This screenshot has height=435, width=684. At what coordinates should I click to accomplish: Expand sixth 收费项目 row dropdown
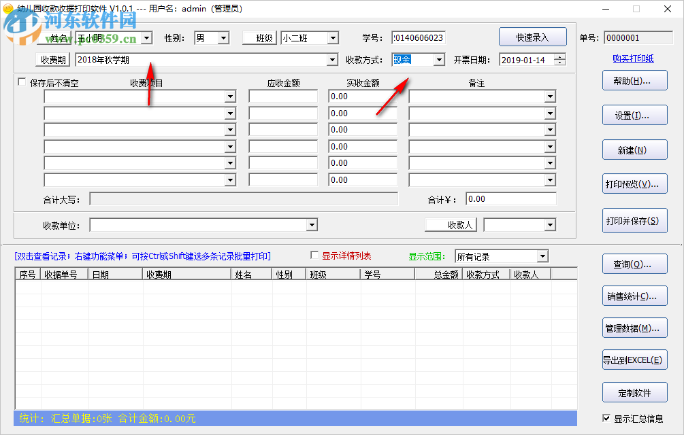click(x=230, y=180)
